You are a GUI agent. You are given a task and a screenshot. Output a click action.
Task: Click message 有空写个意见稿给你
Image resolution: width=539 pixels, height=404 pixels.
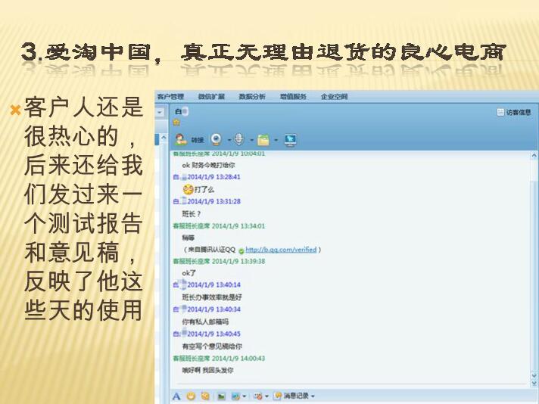pos(212,347)
